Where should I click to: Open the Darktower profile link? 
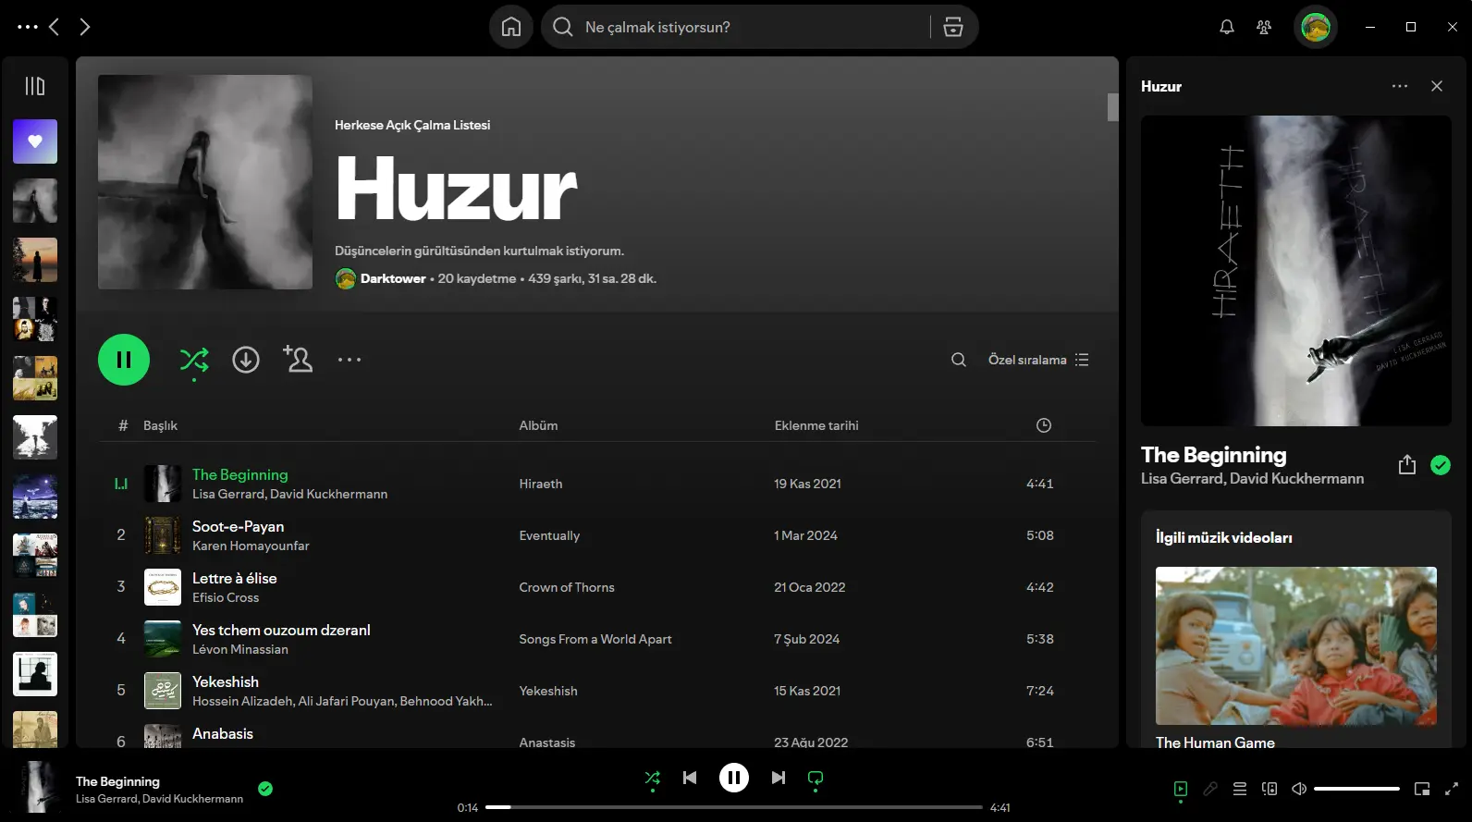(x=393, y=278)
